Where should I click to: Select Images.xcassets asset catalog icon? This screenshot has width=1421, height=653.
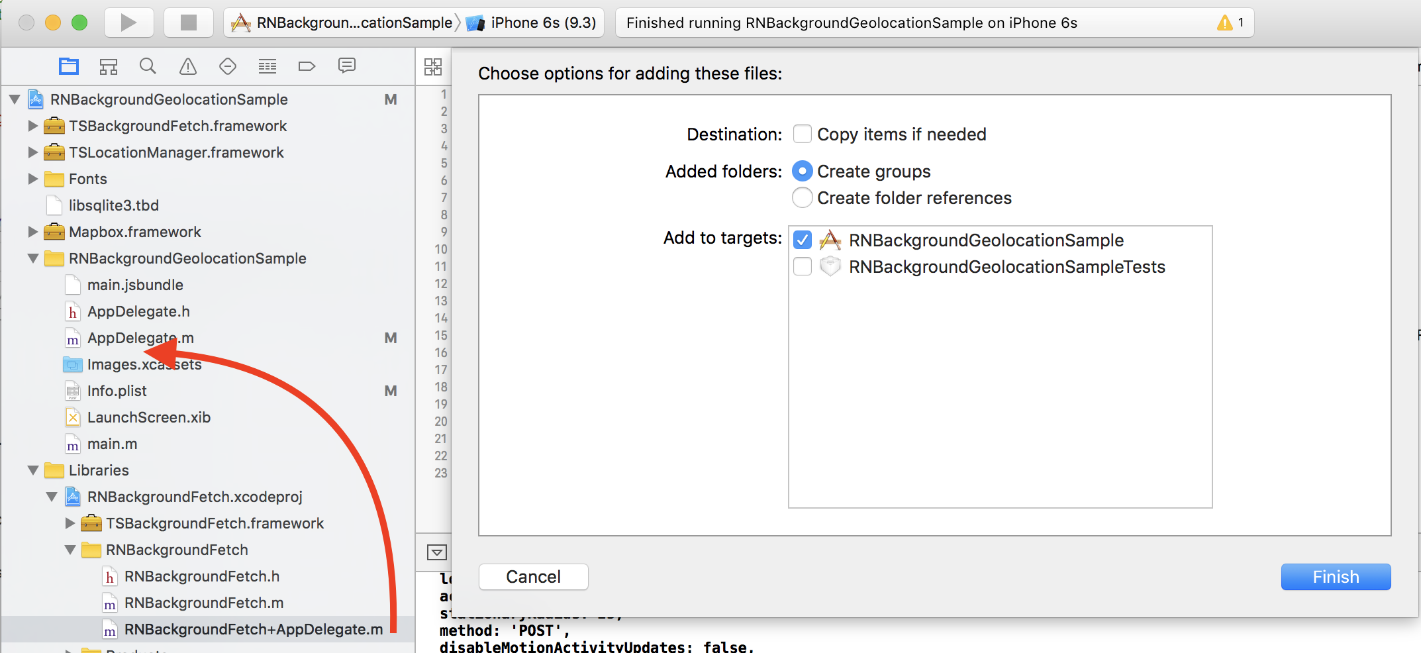coord(73,364)
